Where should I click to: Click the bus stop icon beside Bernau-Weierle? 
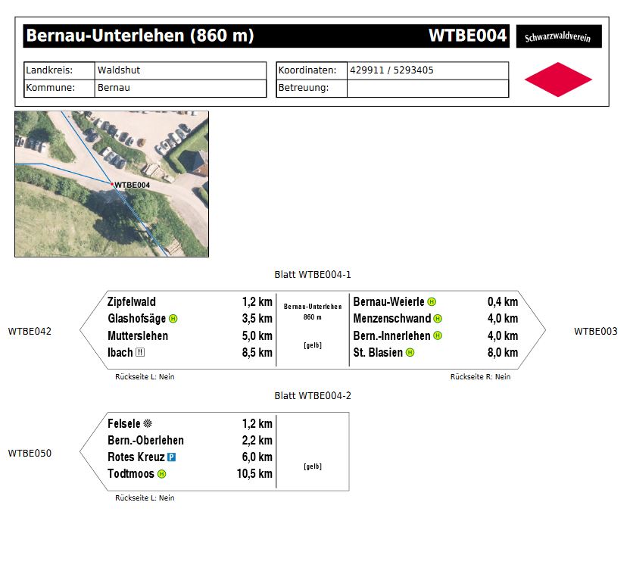(x=432, y=302)
